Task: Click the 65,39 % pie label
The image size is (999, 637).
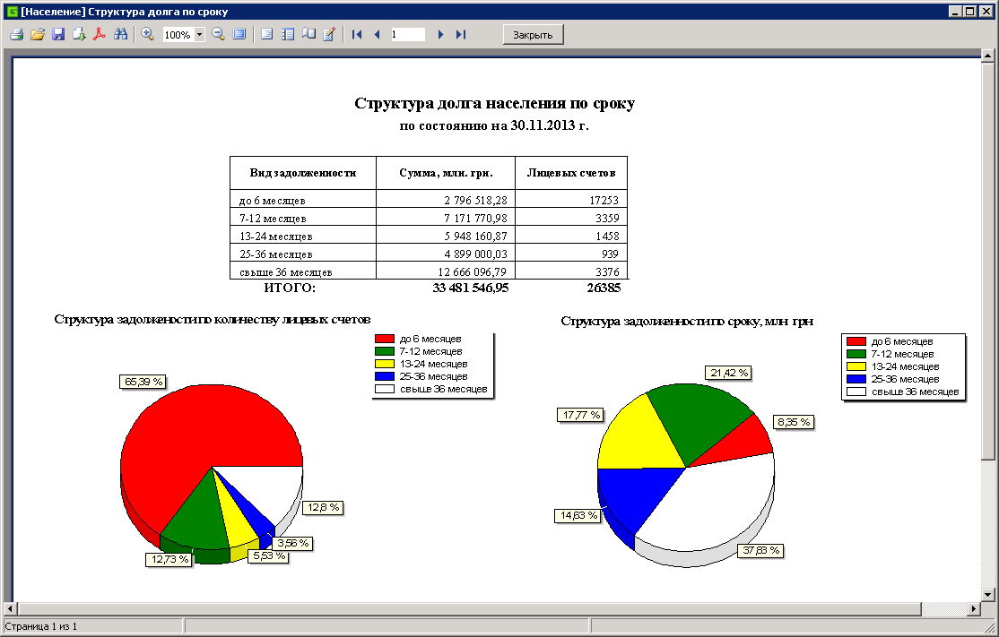Action: 143,382
